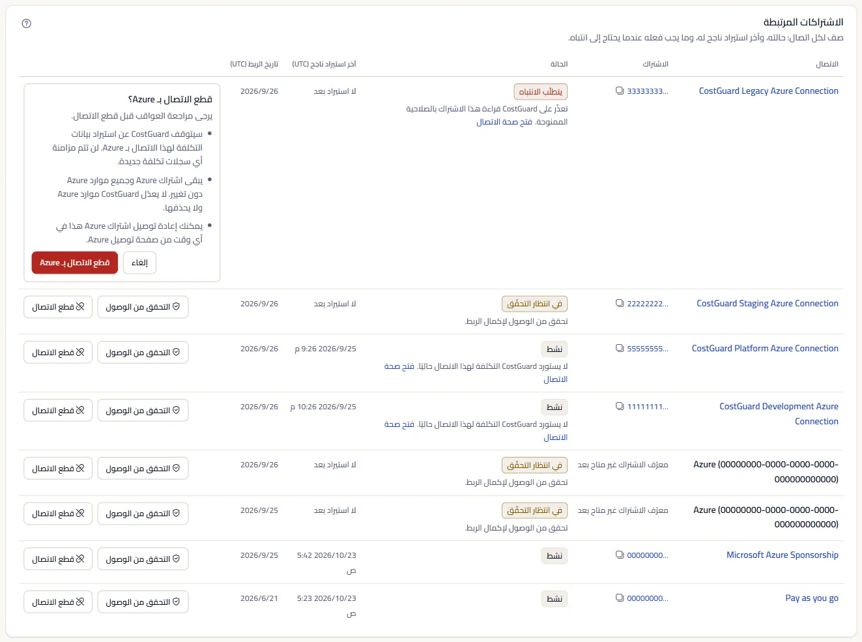
Task: Click "في انتظار التحقق" badge in CostGuard Staging row
Action: (x=535, y=304)
